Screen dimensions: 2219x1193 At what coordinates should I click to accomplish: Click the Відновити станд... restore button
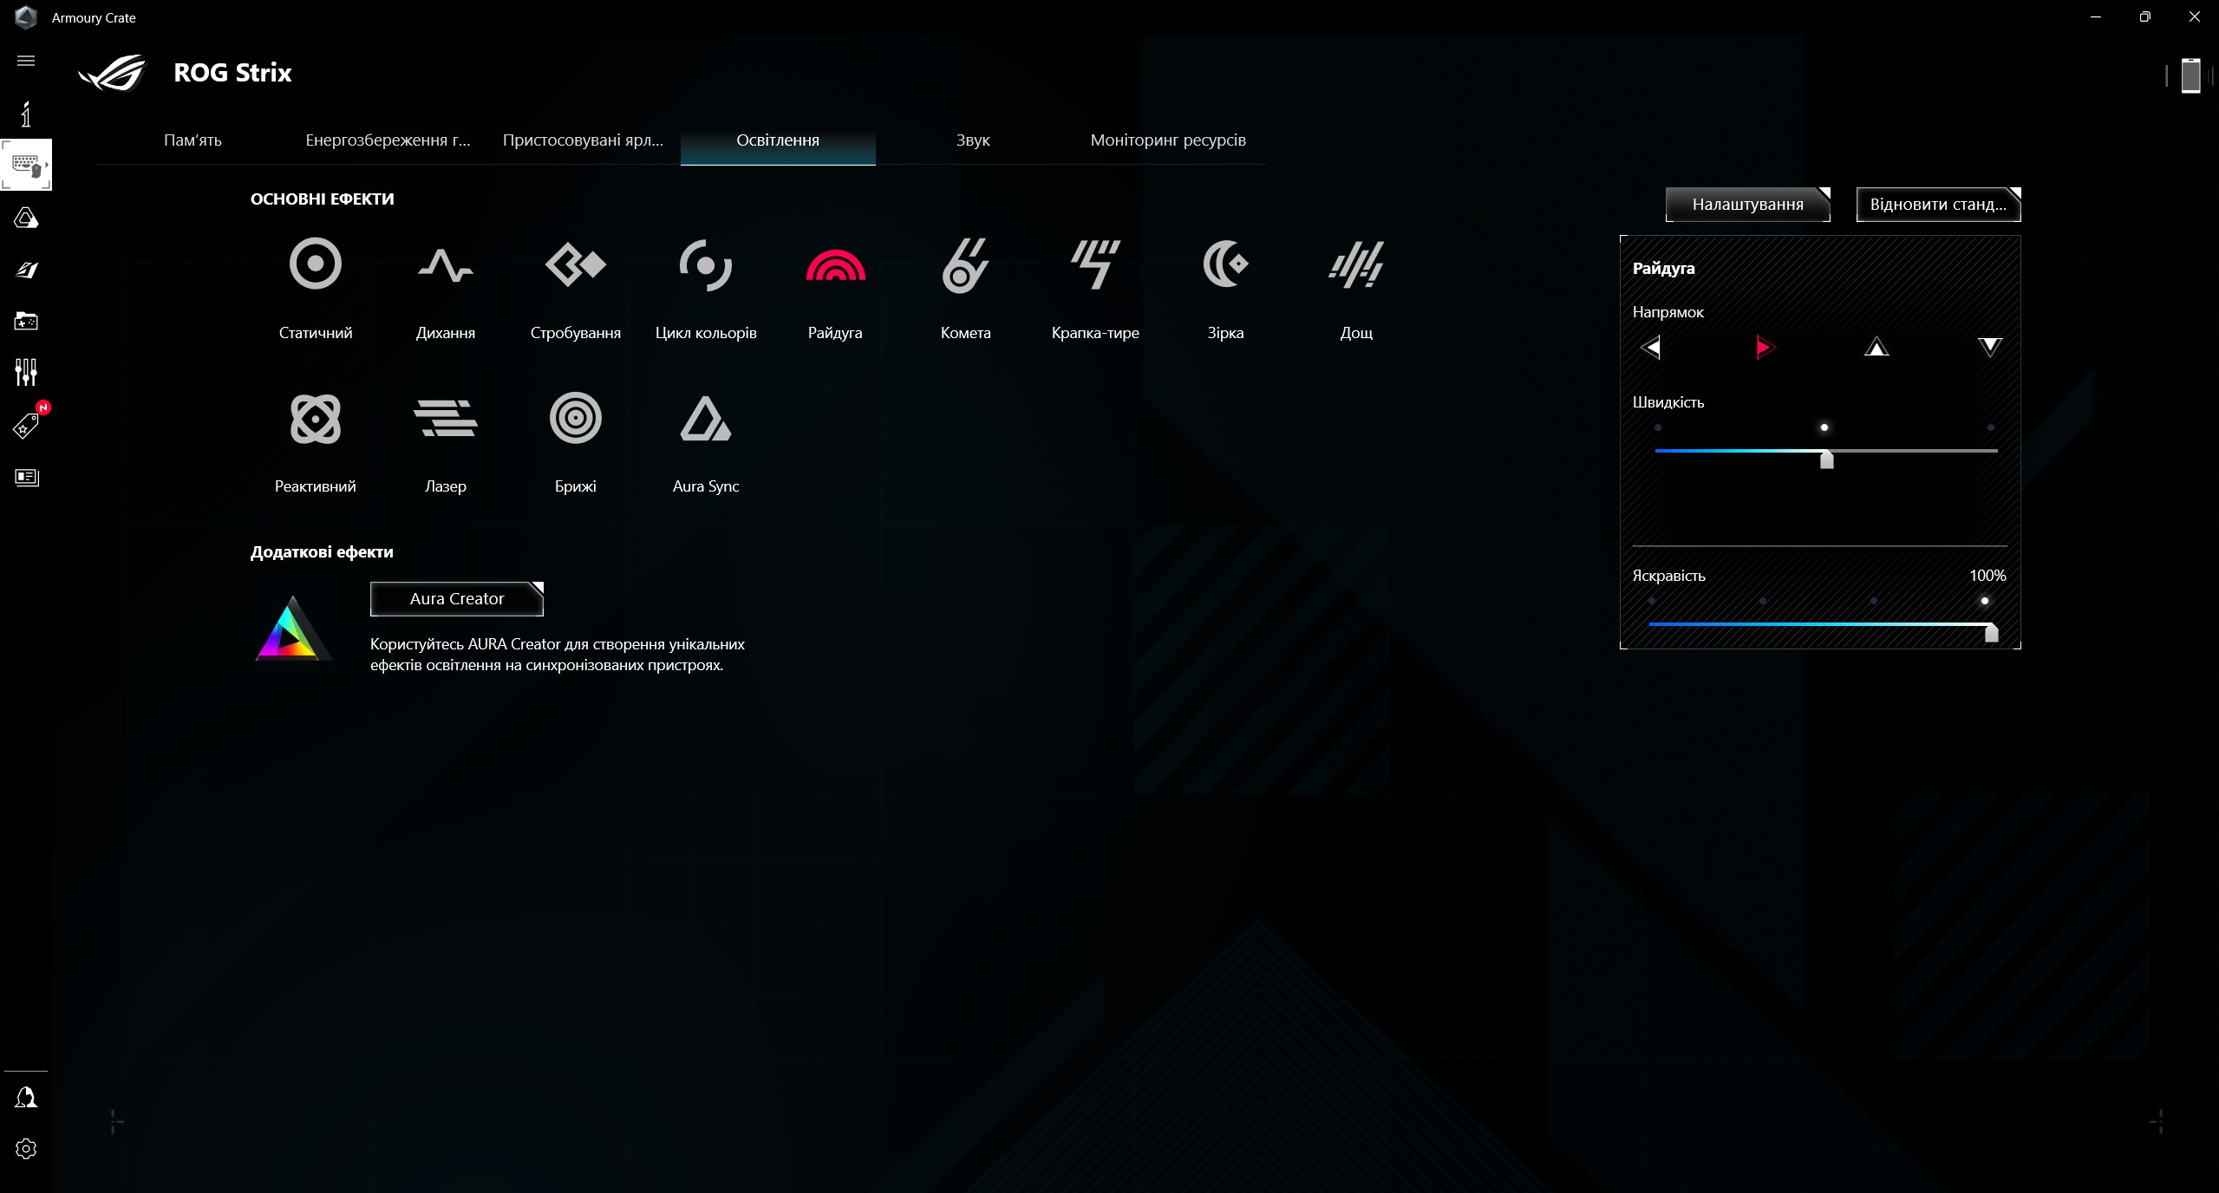(x=1937, y=205)
